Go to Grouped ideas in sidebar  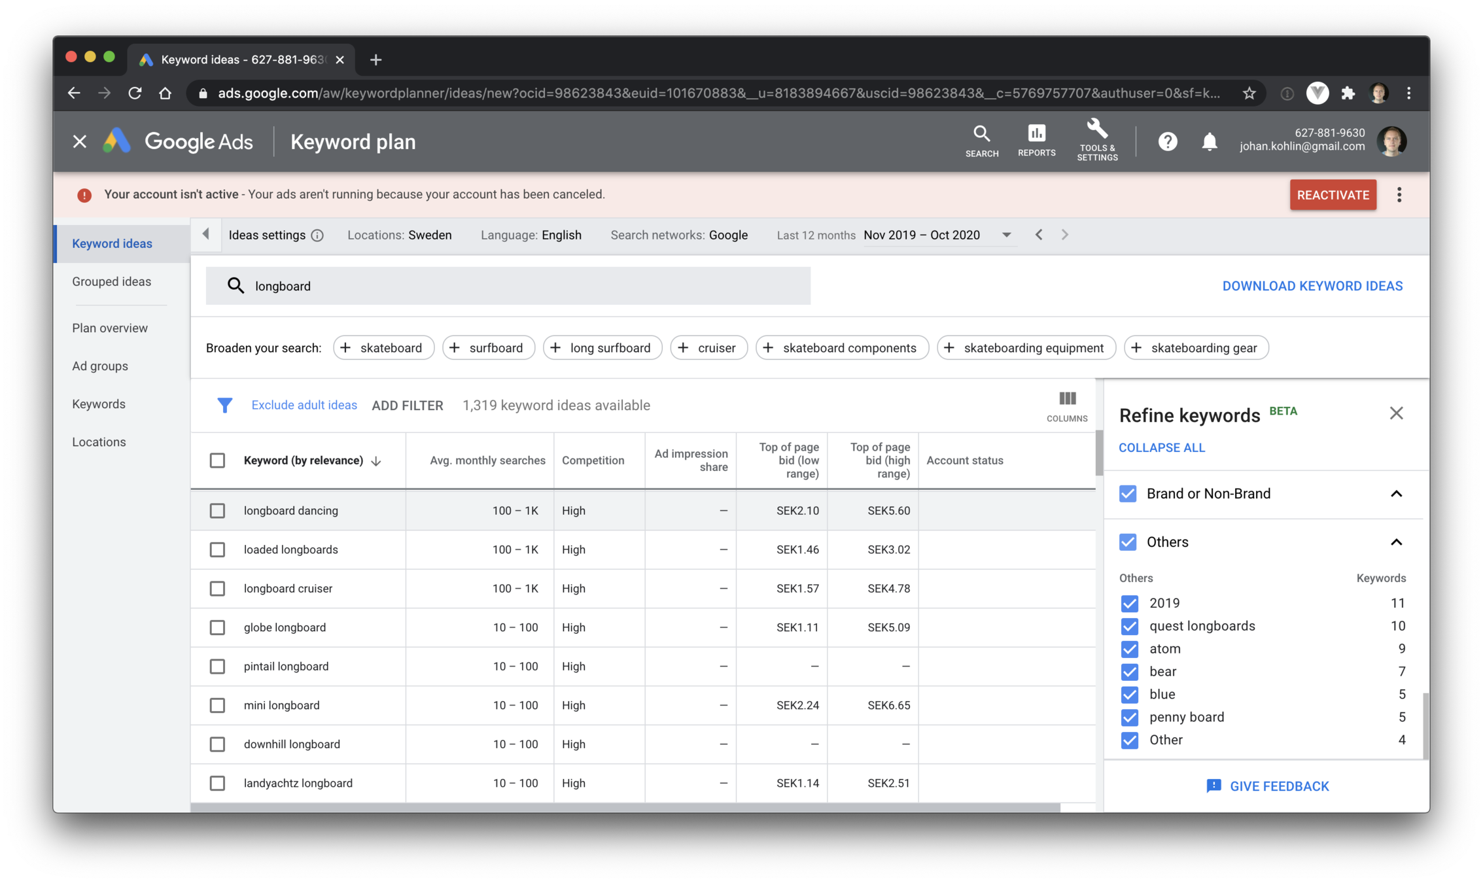click(x=111, y=282)
